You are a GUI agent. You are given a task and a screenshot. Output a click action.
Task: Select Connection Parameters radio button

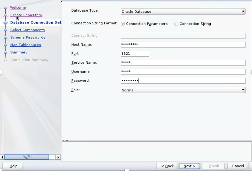123,24
